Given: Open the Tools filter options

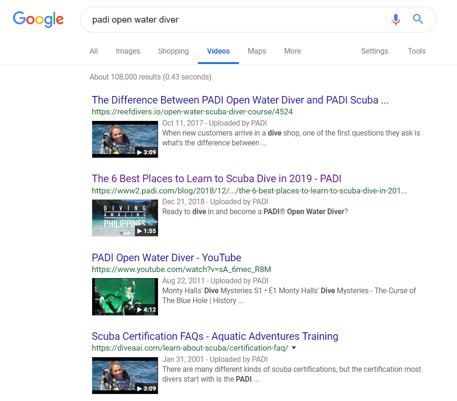Looking at the screenshot, I should click(417, 51).
